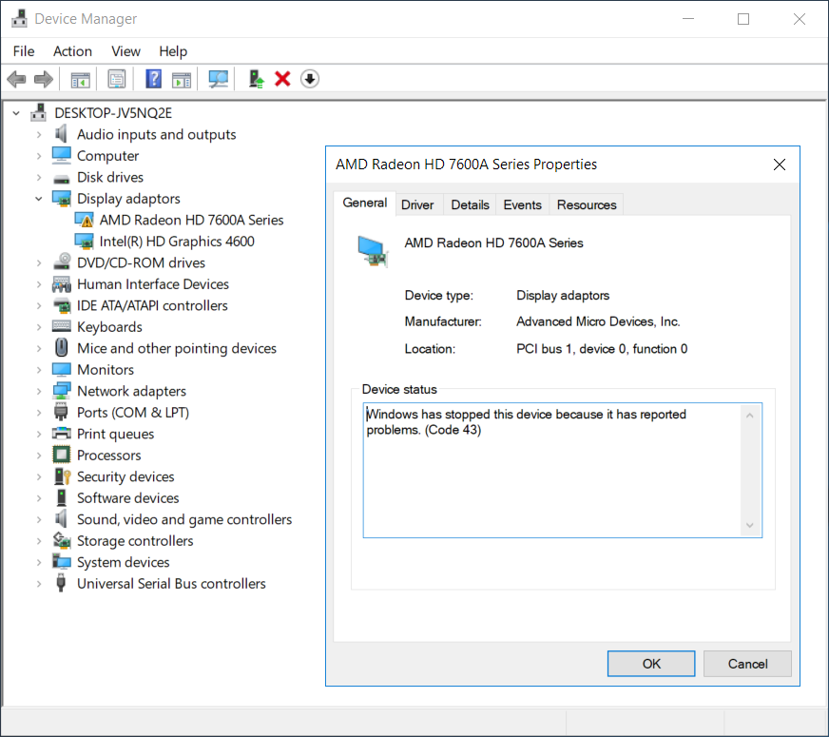Click the Keyboards category icon
This screenshot has width=829, height=737.
pyautogui.click(x=62, y=325)
